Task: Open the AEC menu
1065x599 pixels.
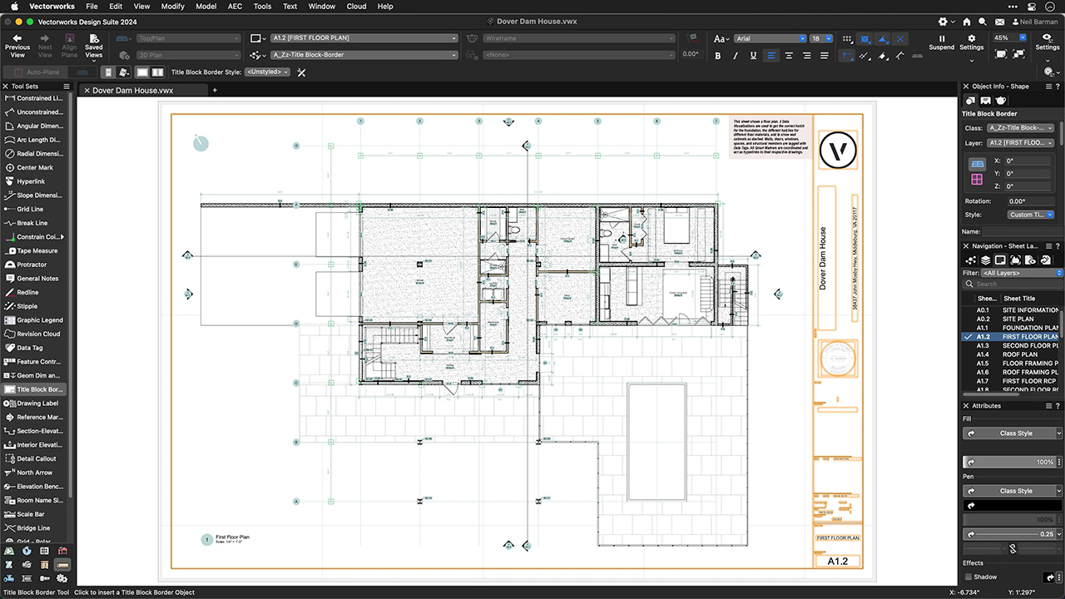Action: 235,6
